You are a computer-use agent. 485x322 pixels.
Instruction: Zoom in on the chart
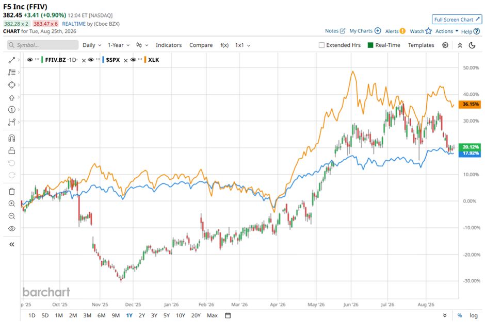point(12,204)
